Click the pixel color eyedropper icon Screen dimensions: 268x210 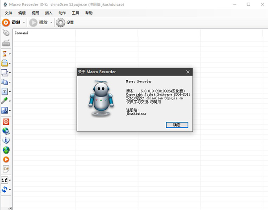[x=4, y=101]
